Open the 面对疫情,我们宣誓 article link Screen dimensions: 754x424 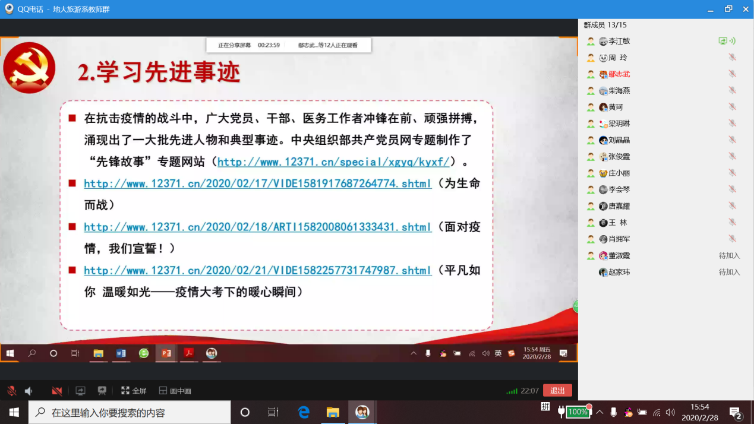(x=257, y=227)
